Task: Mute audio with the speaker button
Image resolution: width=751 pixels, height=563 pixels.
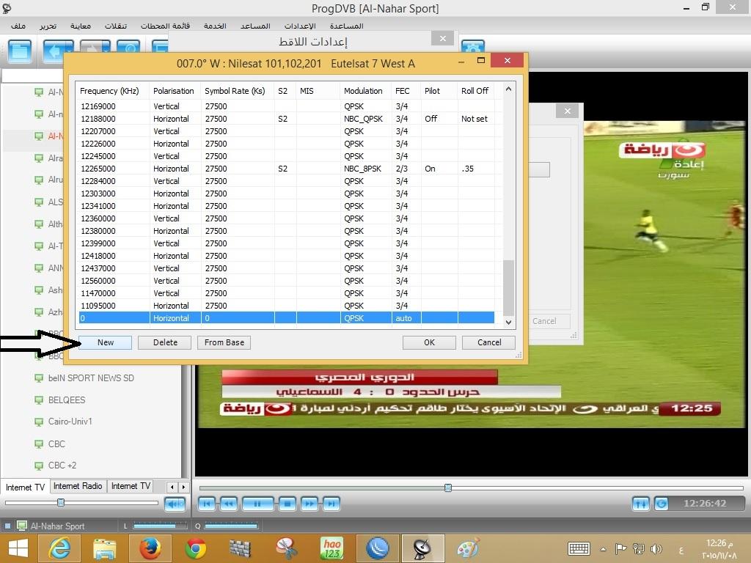Action: pyautogui.click(x=175, y=504)
